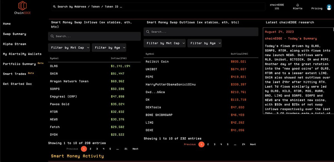
Task: Select the SHIA row
Action: [x=94, y=74]
